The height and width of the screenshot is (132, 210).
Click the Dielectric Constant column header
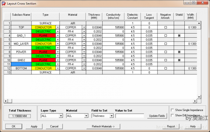tap(133, 16)
